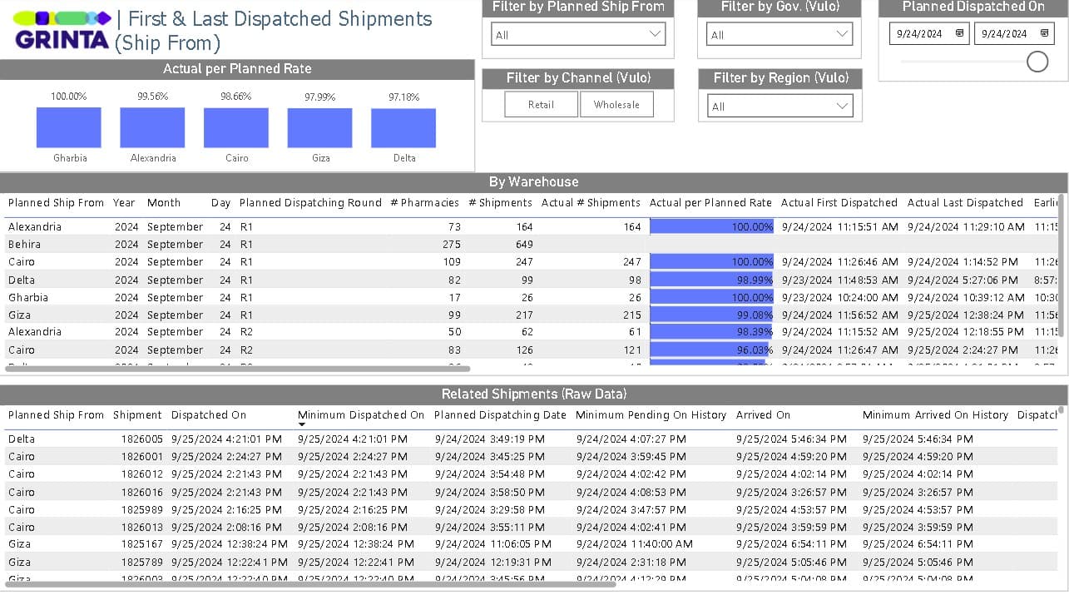This screenshot has height=595, width=1069.
Task: Sort by Minimum Dispatched On header
Action: click(361, 414)
